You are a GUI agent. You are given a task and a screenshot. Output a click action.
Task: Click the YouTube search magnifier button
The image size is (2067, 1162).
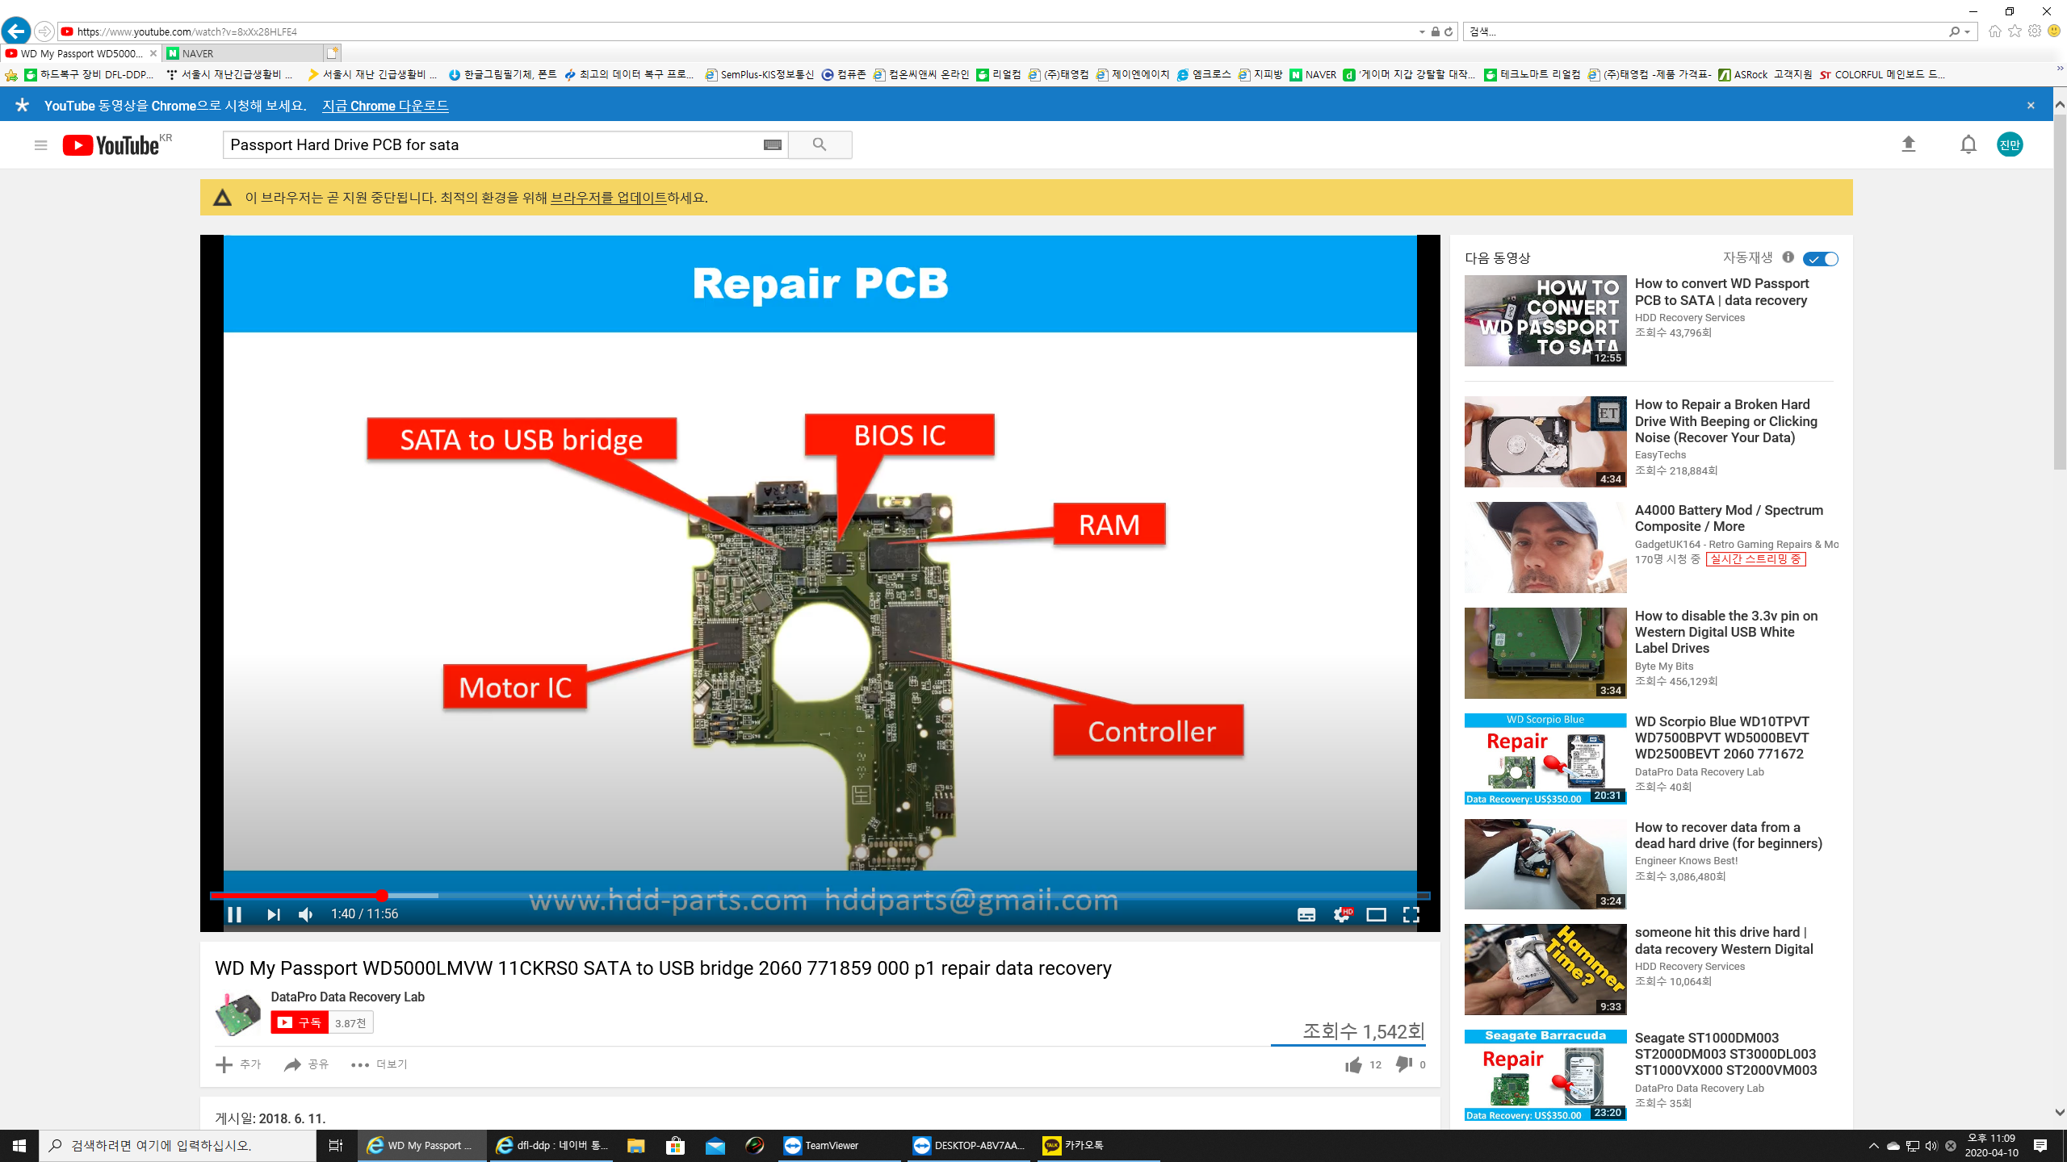[x=820, y=145]
